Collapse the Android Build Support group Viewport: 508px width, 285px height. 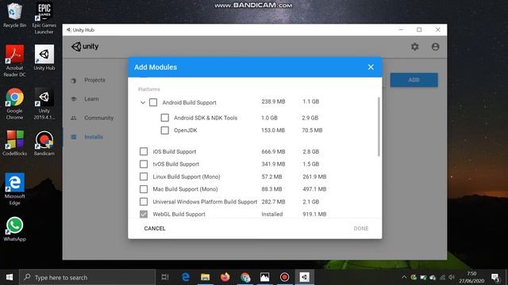[x=143, y=102]
